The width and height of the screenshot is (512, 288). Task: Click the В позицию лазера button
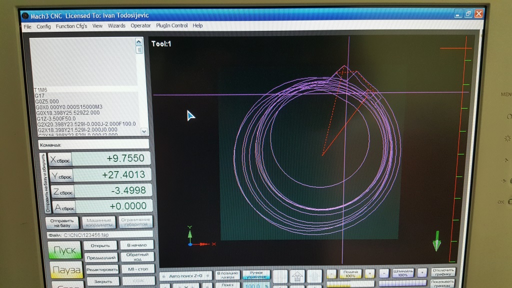point(227,275)
